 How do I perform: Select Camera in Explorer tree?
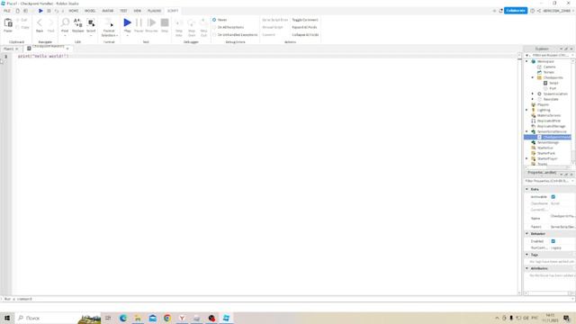click(549, 67)
